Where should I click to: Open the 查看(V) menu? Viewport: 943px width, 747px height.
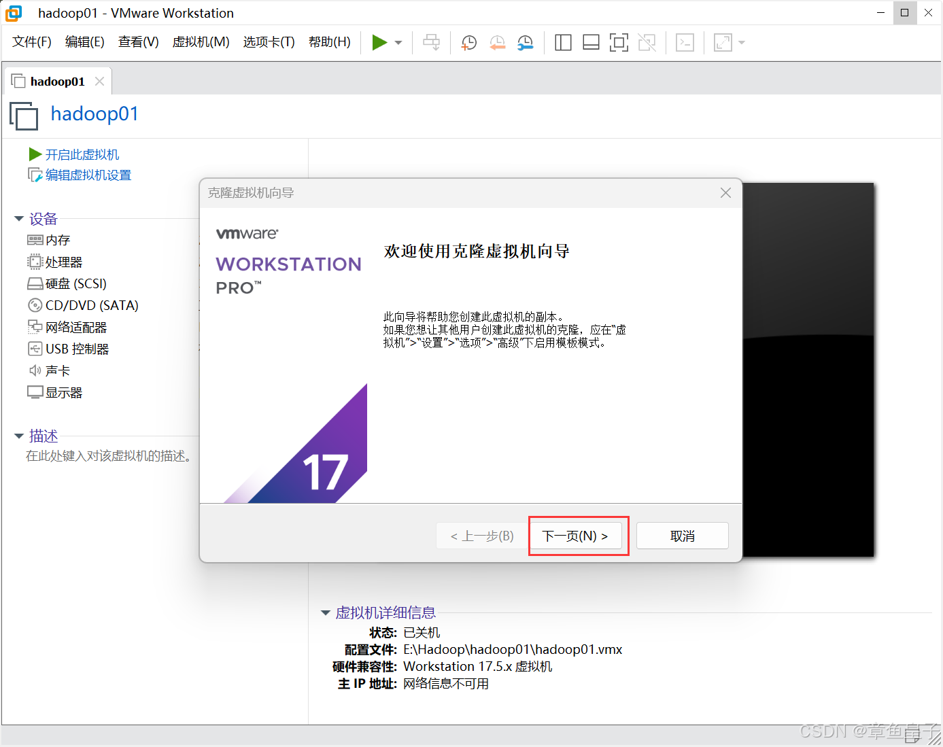139,42
